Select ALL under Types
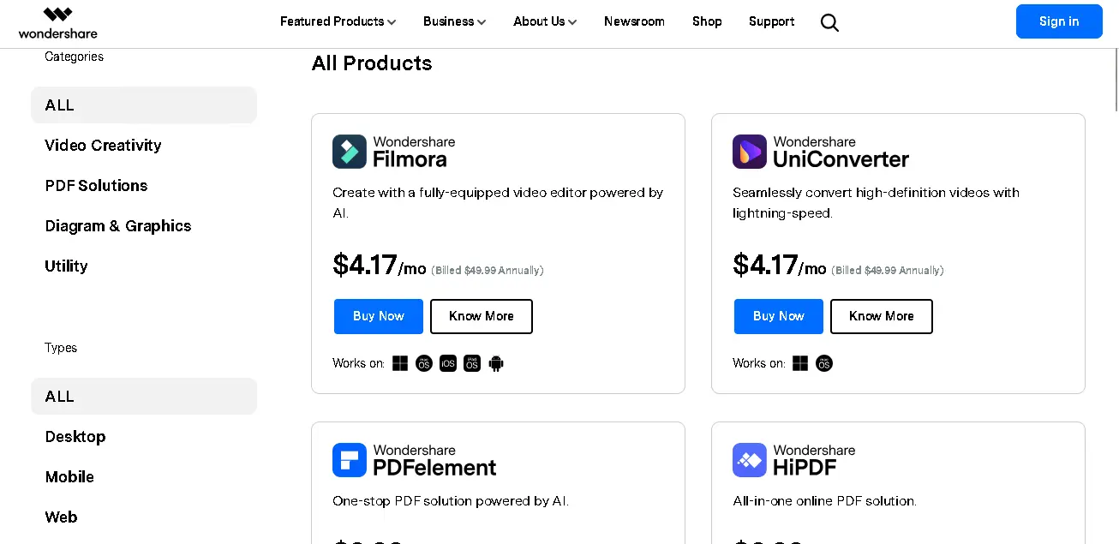The image size is (1119, 544). point(144,396)
